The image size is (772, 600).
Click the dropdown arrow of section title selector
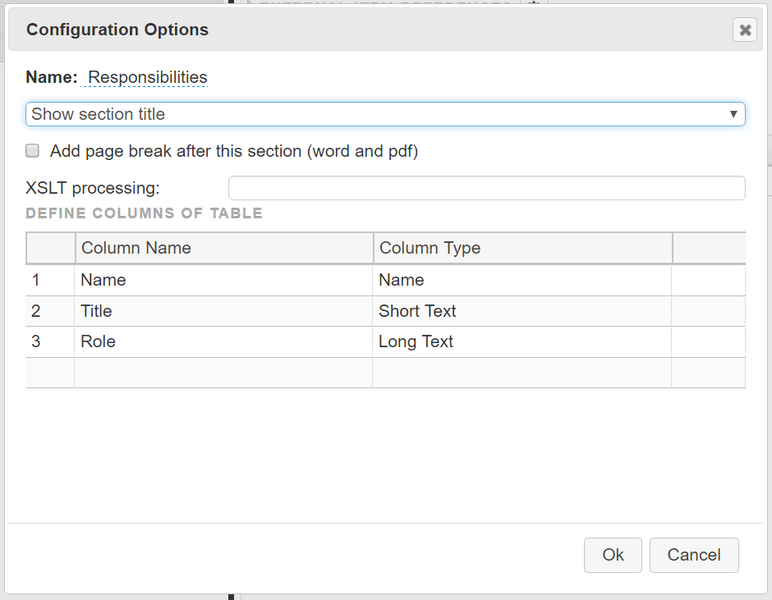pos(733,114)
